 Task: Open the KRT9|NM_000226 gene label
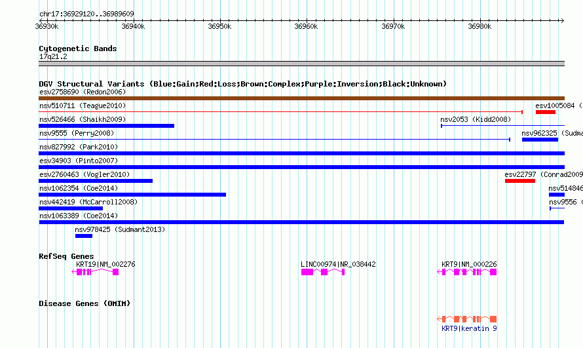(x=469, y=264)
